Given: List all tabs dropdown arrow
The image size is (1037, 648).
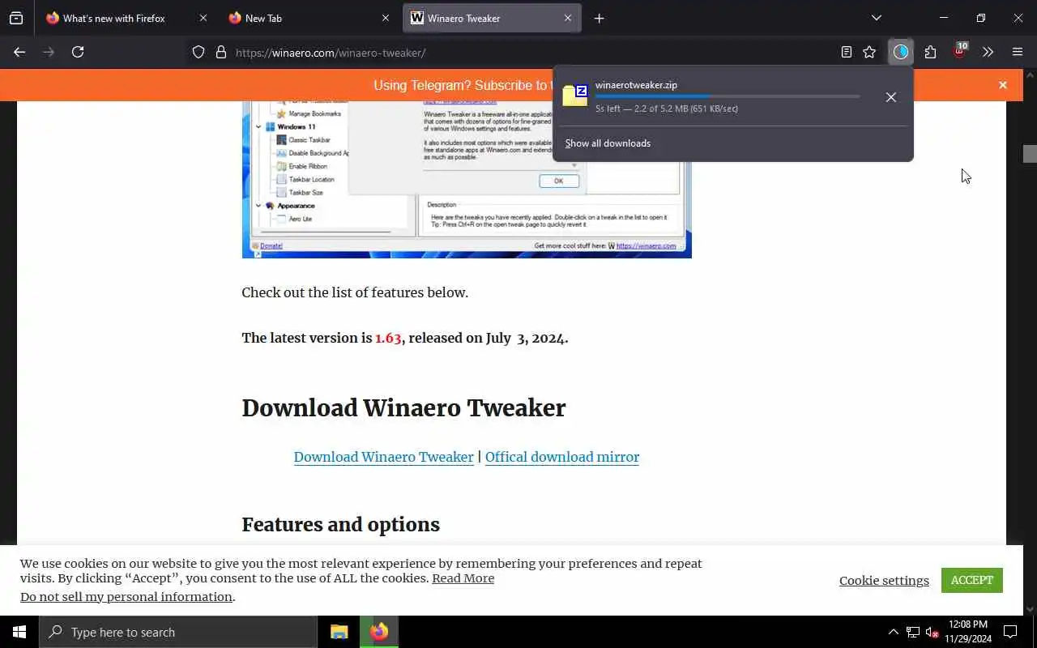Looking at the screenshot, I should (x=876, y=18).
